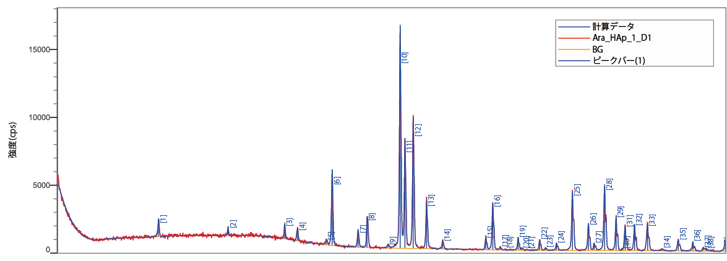The width and height of the screenshot is (727, 261).
Task: Select peak label [28]
Action: tap(609, 184)
